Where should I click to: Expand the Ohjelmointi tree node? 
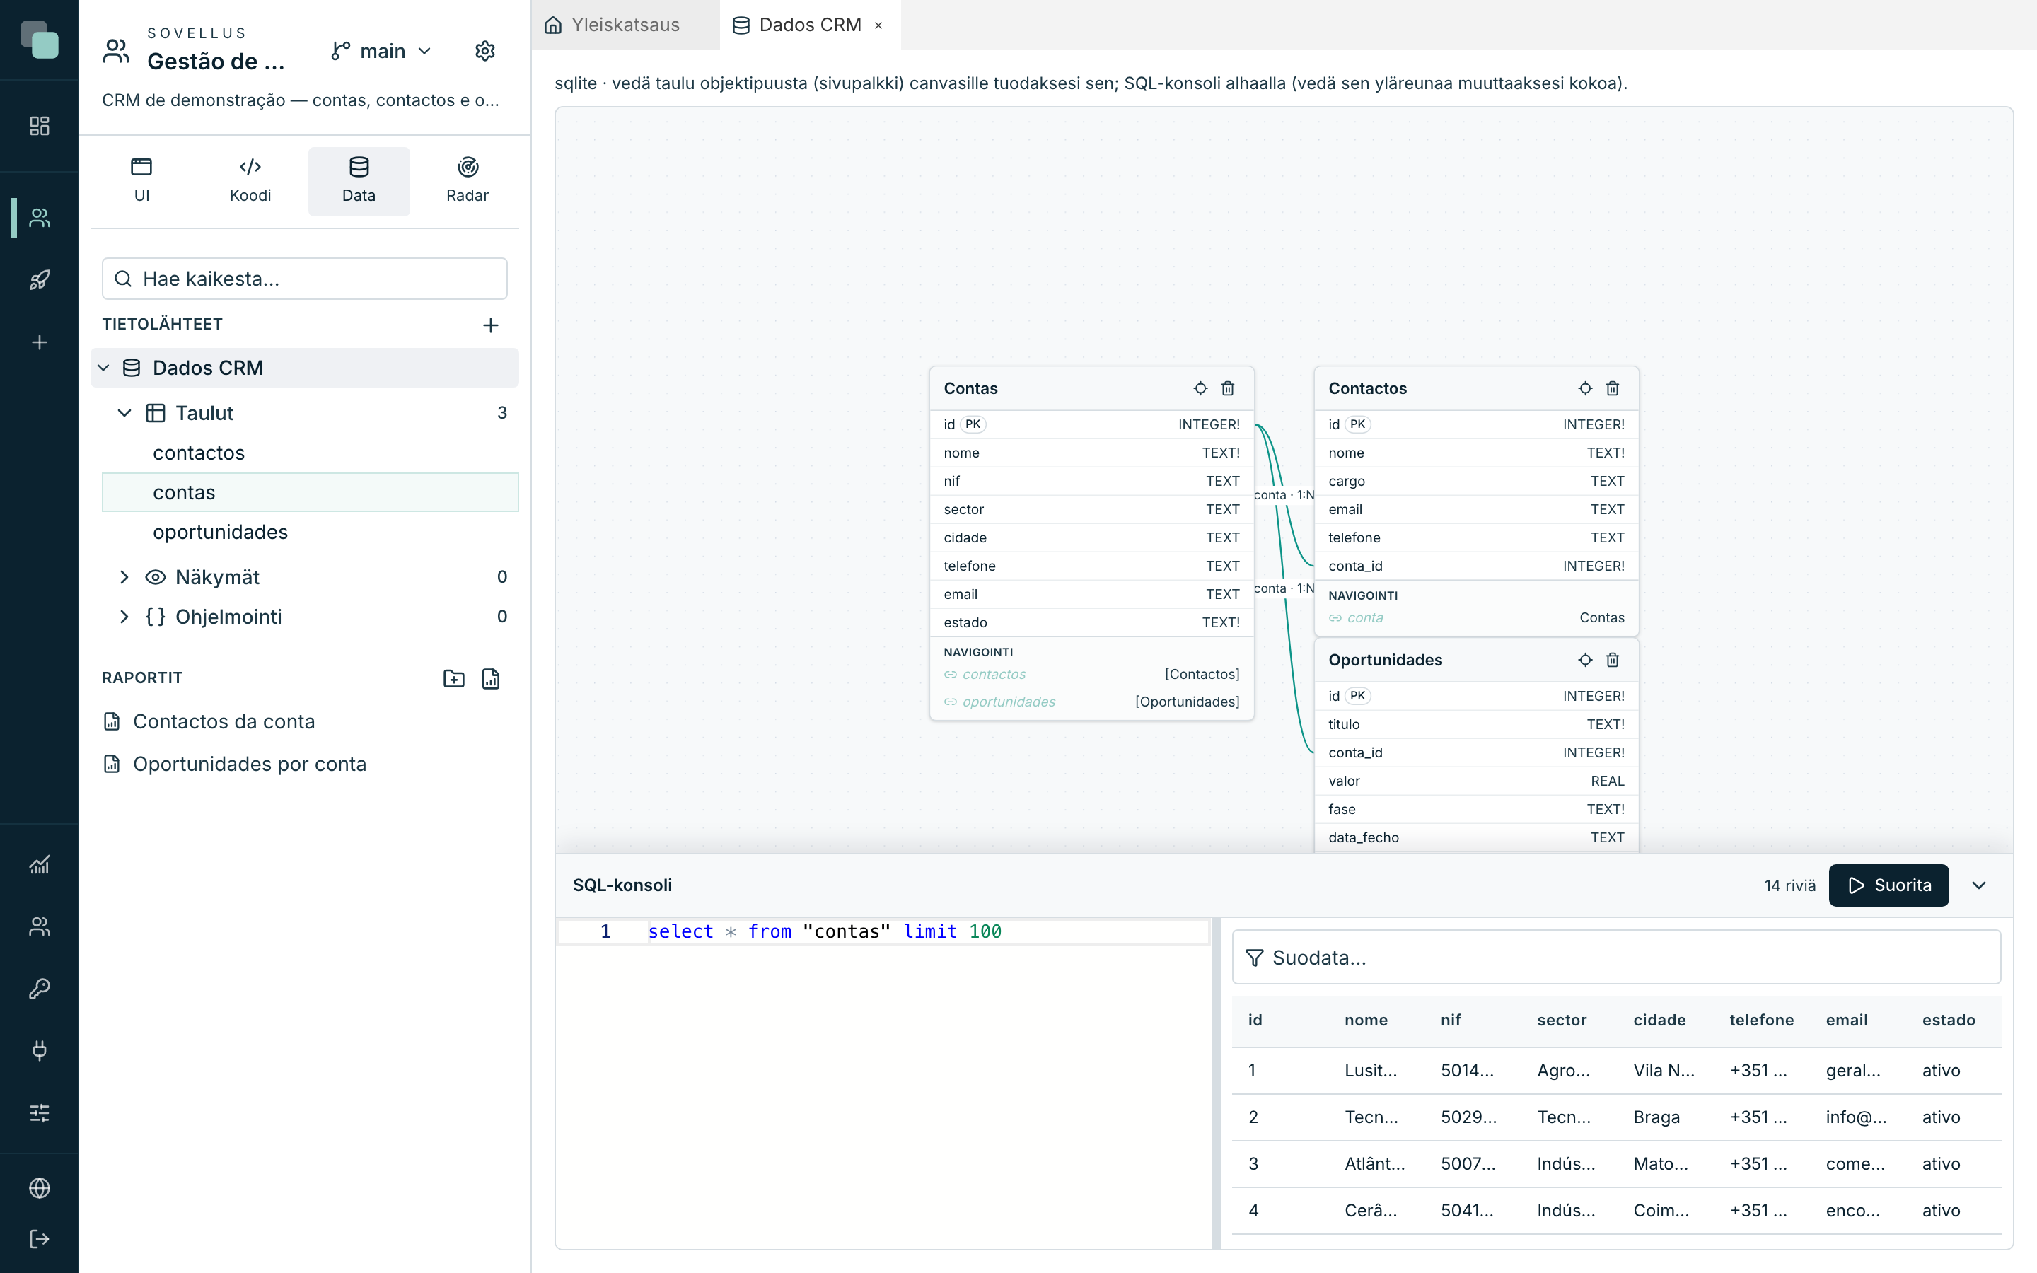pos(124,617)
